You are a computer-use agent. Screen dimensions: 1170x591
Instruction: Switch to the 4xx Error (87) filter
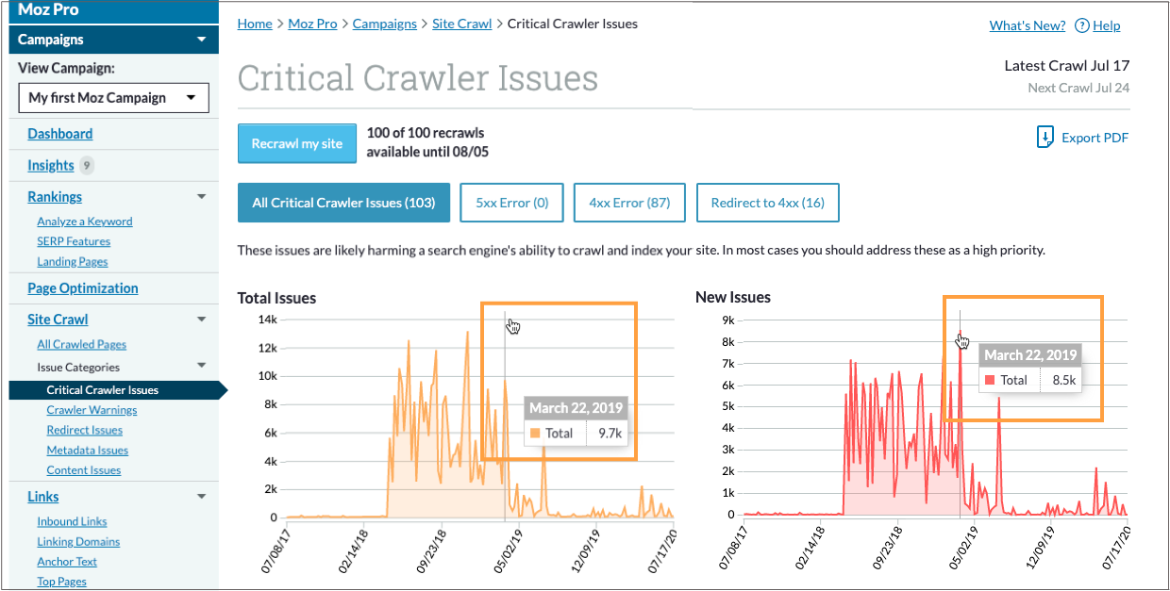[629, 202]
